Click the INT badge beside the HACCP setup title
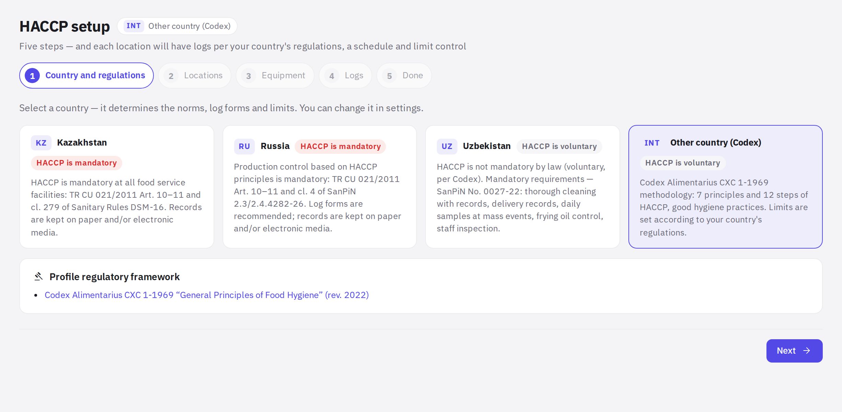The image size is (842, 412). (x=134, y=26)
